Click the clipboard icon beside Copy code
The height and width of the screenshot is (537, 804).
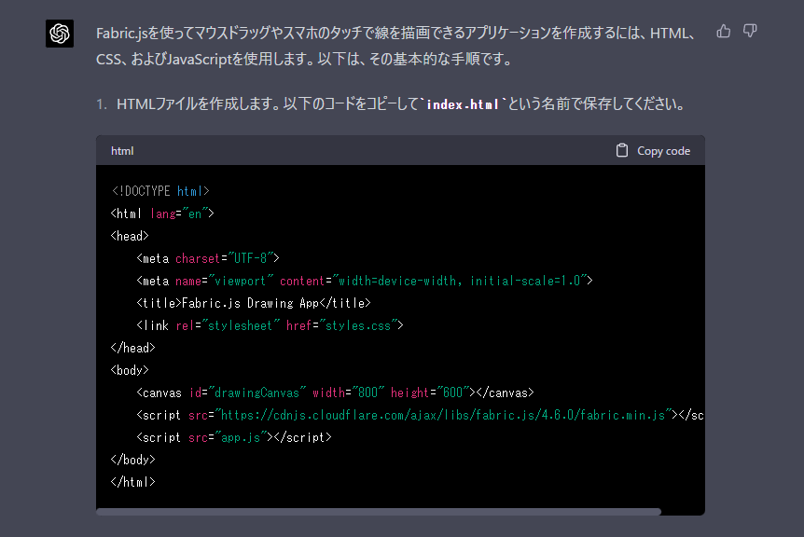coord(621,150)
